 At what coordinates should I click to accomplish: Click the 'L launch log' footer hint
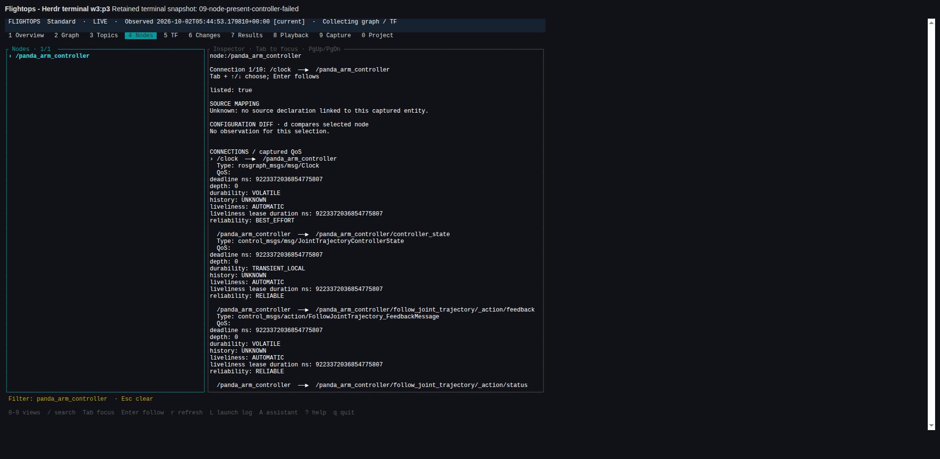pyautogui.click(x=231, y=412)
